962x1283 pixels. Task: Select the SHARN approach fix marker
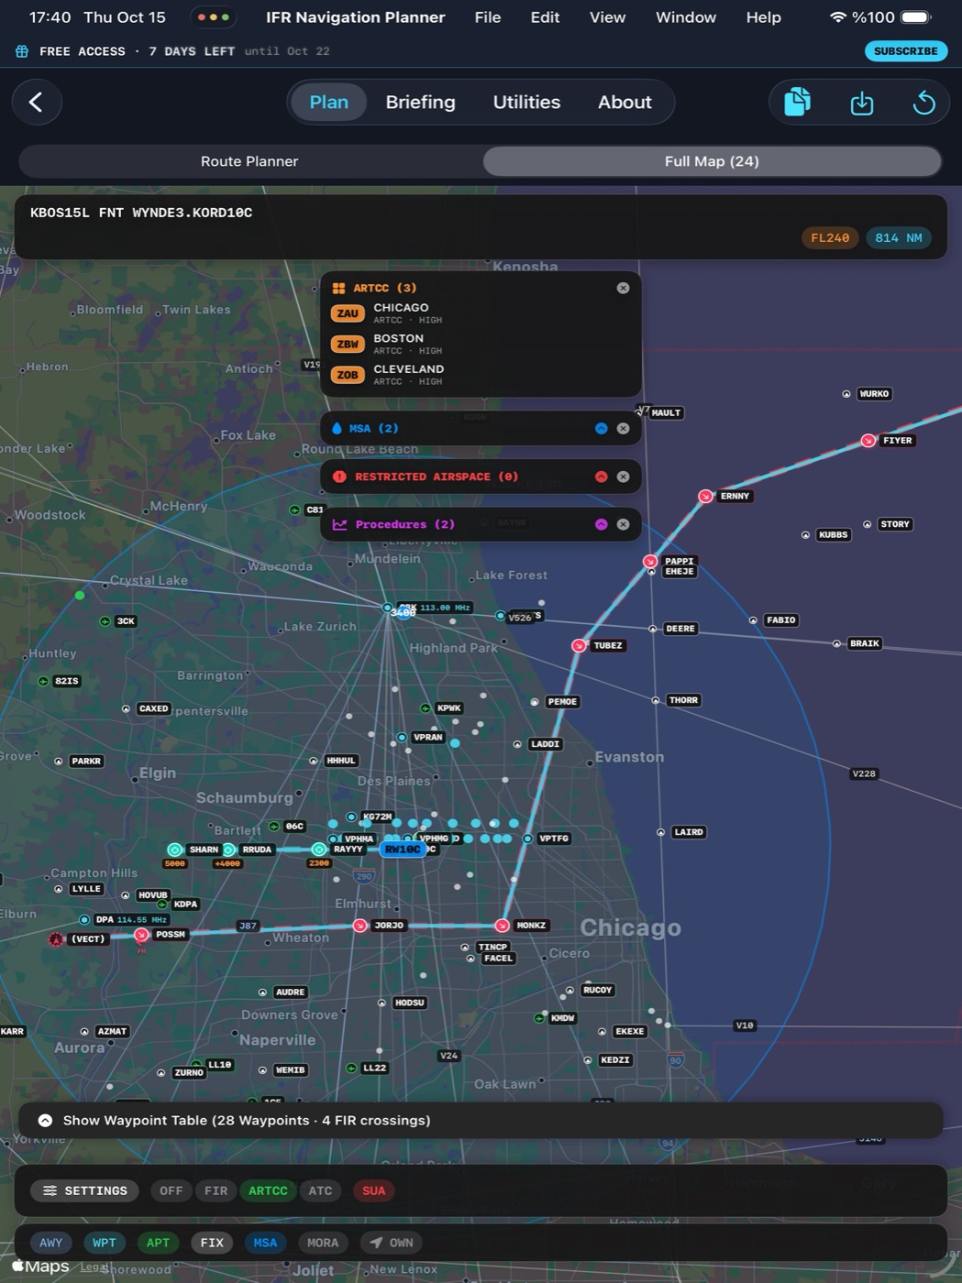click(174, 850)
